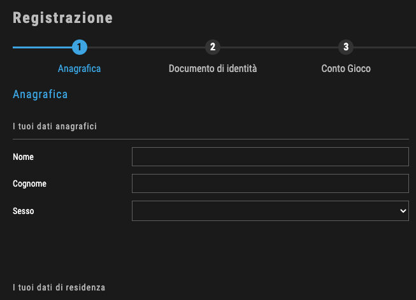This screenshot has width=416, height=300.
Task: Click the Sesso field label
Action: 24,211
